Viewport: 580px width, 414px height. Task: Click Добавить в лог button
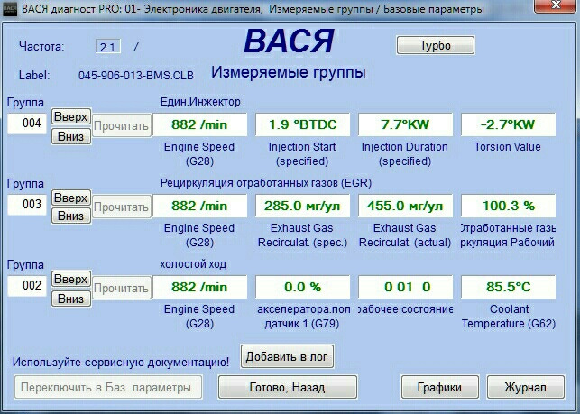[x=287, y=356]
